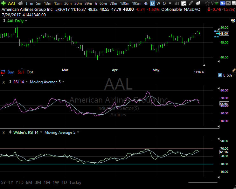Viewport: 236px width, 189px height.
Task: Click the 48.00 price marker on the axis
Action: click(x=224, y=34)
